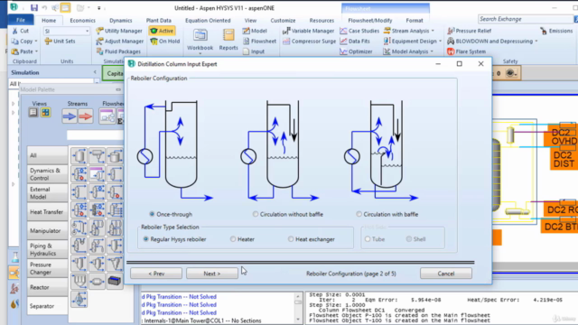Open Compressor Surge analysis
The image size is (578, 325).
click(x=309, y=42)
